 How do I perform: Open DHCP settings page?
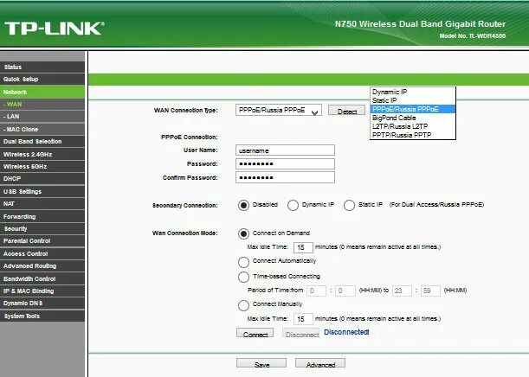pos(42,179)
